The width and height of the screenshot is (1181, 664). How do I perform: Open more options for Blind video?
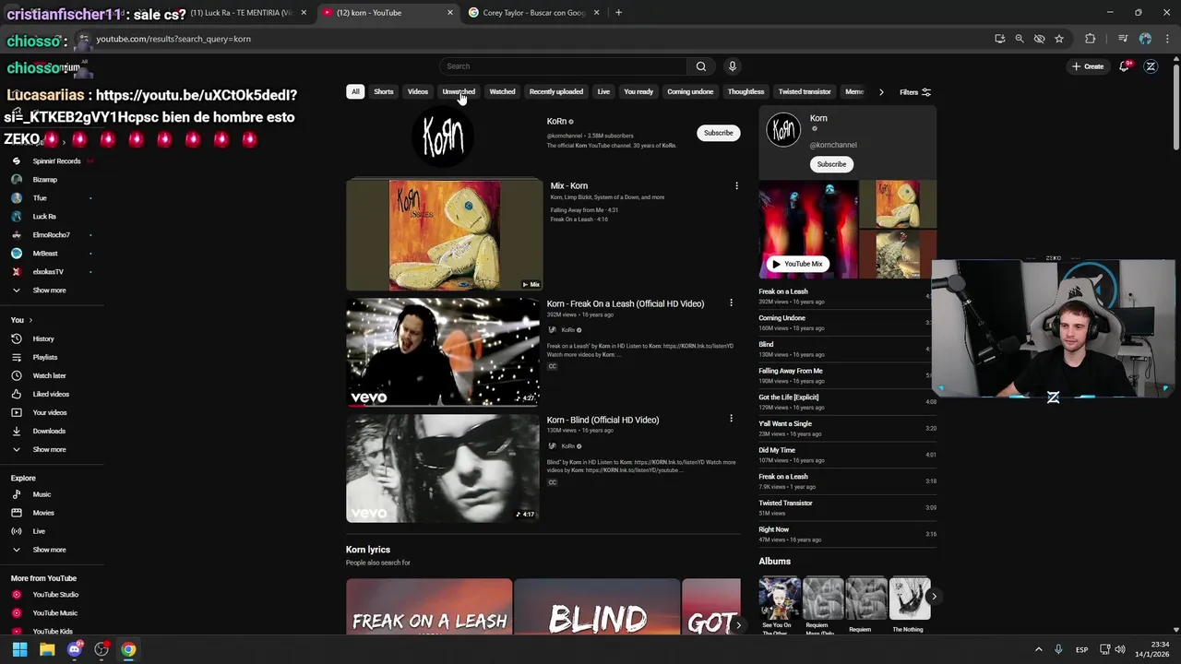pyautogui.click(x=731, y=419)
